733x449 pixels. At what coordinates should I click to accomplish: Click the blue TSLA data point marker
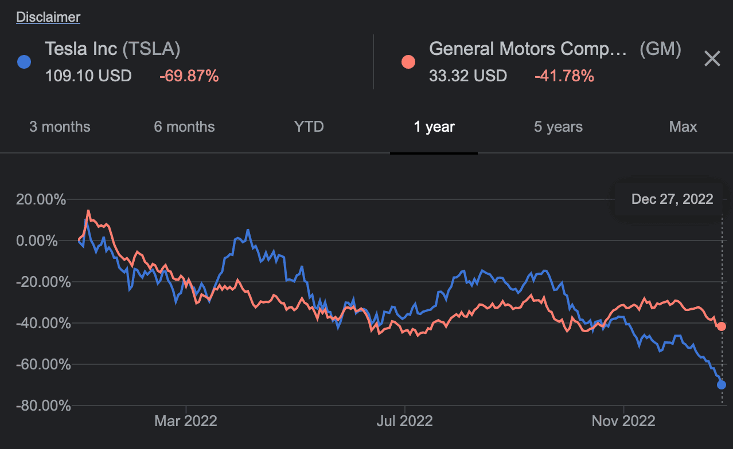click(720, 385)
